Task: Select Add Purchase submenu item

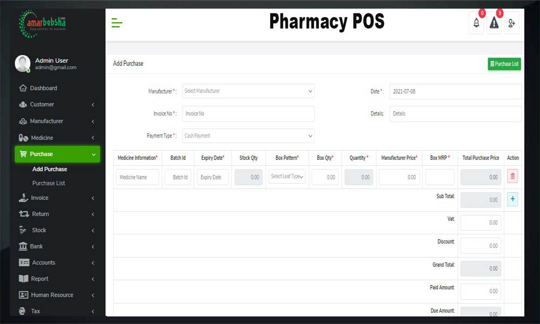Action: (50, 169)
